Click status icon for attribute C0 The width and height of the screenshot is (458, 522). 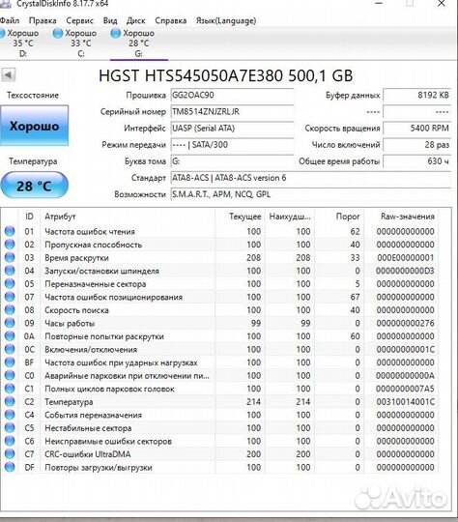(x=10, y=375)
